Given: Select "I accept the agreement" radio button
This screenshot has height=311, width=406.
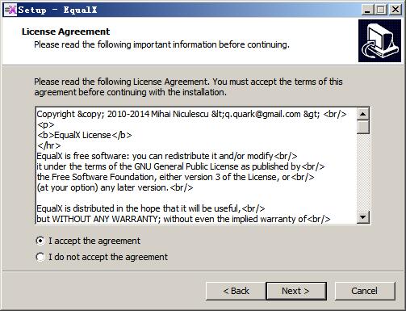Looking at the screenshot, I should [40, 241].
